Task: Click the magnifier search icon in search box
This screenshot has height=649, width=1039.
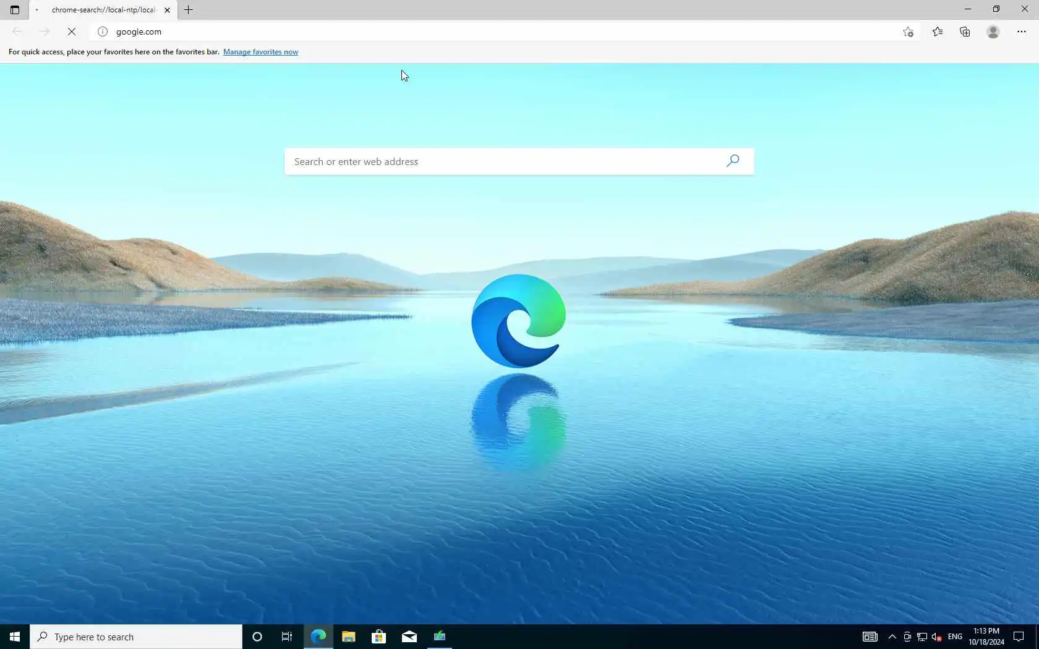Action: (x=733, y=161)
